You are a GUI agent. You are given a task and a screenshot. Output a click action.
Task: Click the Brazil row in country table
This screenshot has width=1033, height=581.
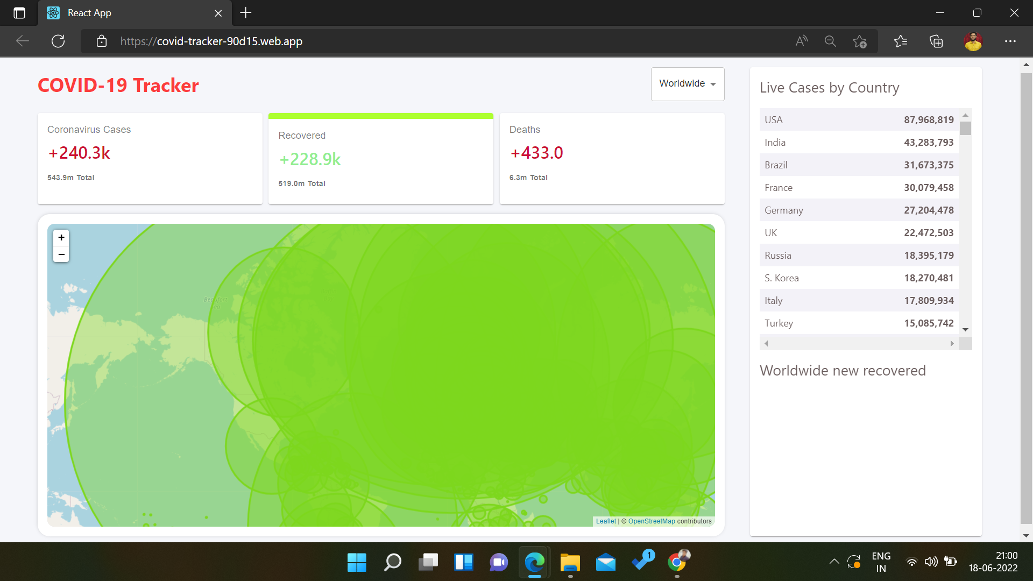[859, 165]
